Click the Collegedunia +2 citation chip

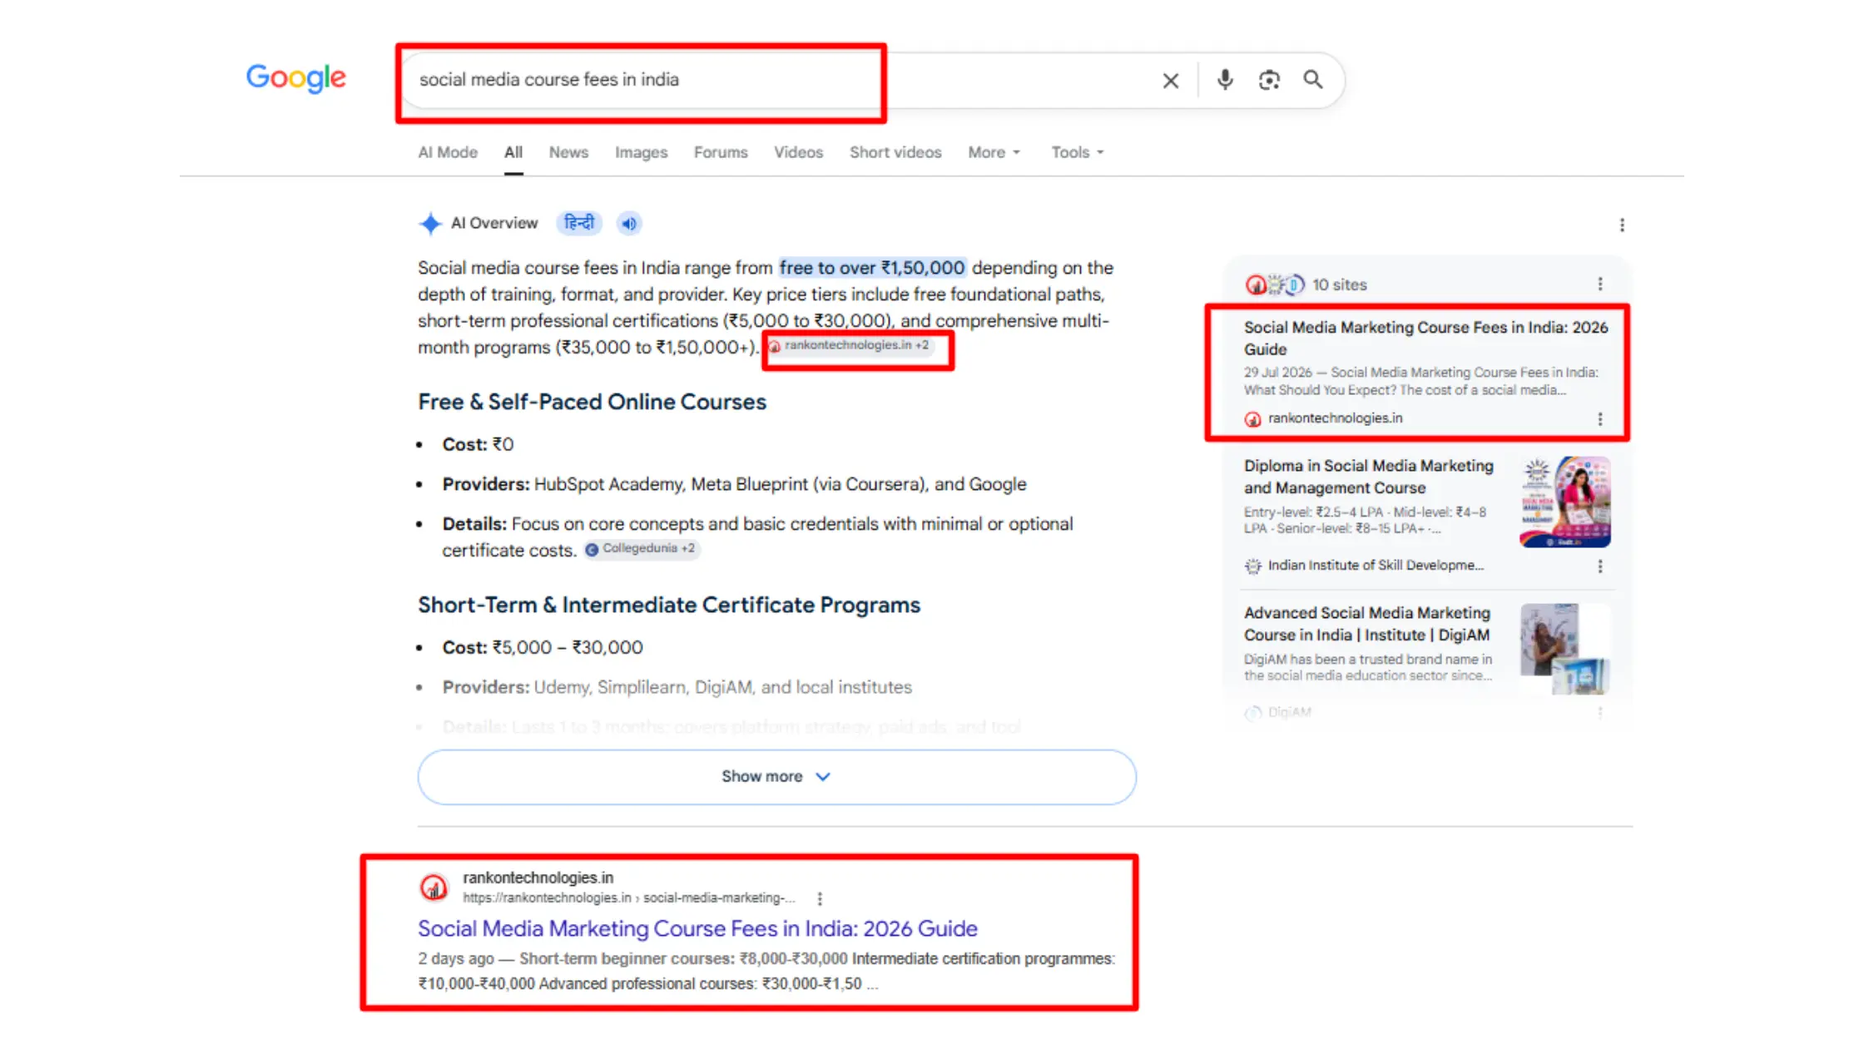[641, 549]
